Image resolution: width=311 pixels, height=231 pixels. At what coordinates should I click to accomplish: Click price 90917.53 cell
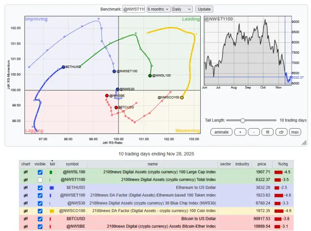(x=262, y=219)
